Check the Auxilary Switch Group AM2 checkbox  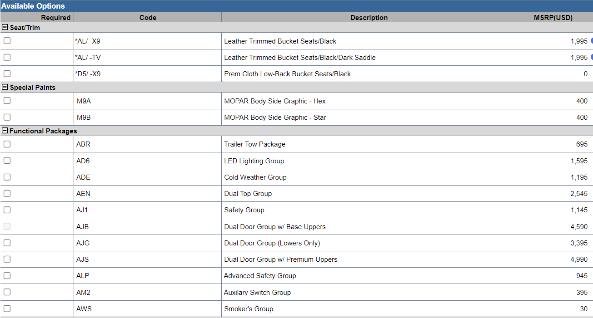[x=7, y=292]
